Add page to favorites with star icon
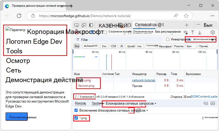Image resolution: width=219 pixels, height=131 pixels. pos(186,16)
